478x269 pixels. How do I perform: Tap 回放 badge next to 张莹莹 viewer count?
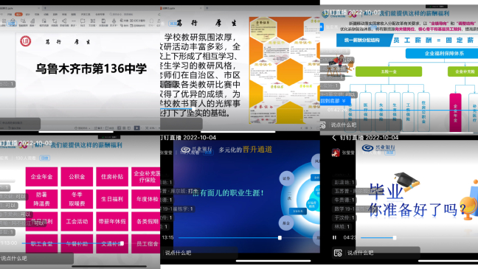[389, 152]
